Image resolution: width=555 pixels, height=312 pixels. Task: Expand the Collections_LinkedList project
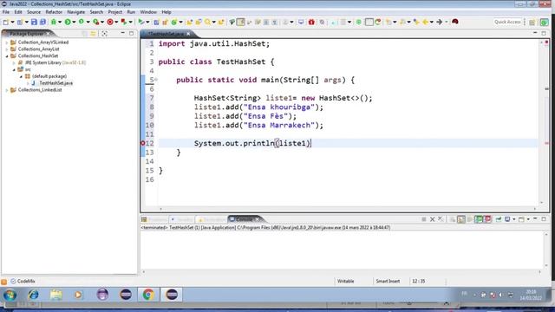[x=7, y=90]
